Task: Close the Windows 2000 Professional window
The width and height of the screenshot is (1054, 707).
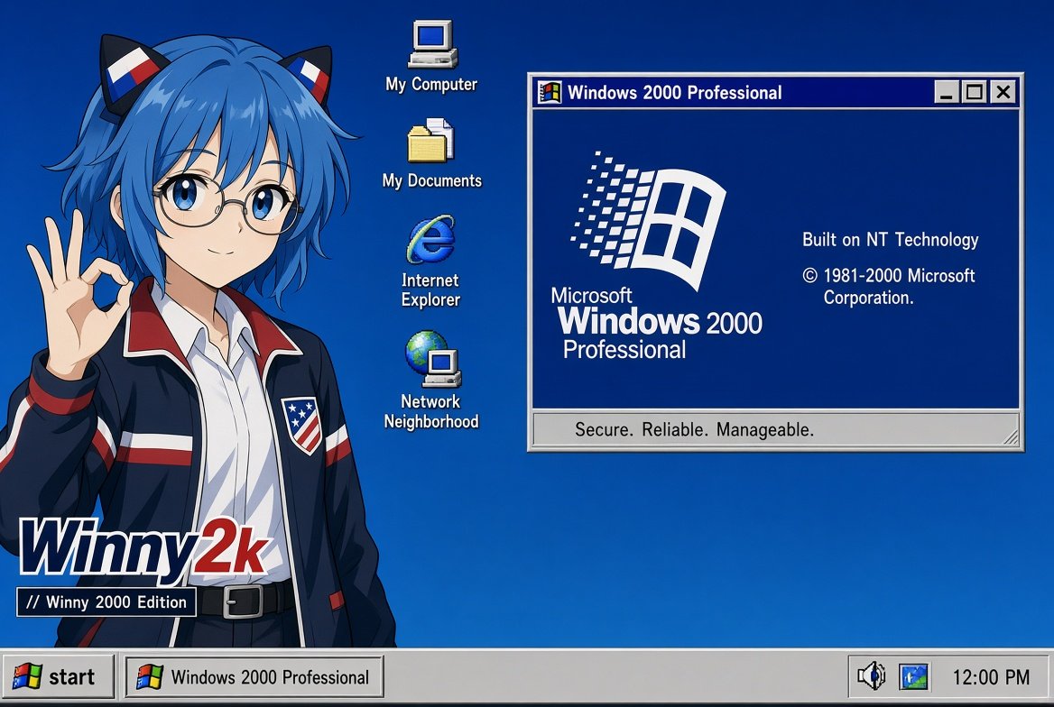Action: pyautogui.click(x=1003, y=92)
